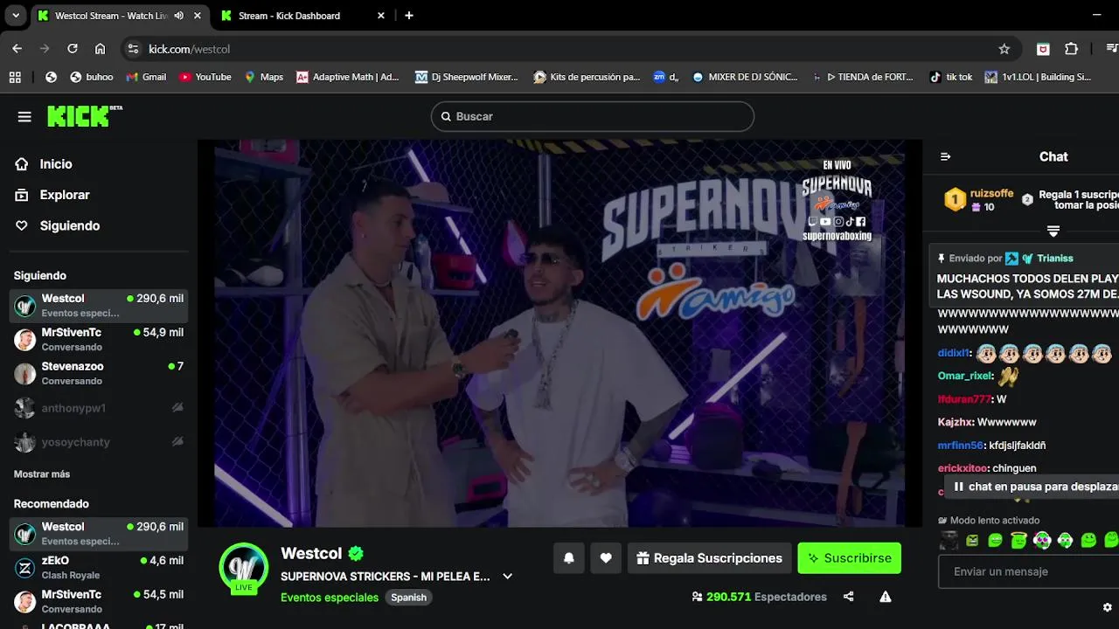
Task: Pick the first dark emote in the chat emote row
Action: (949, 541)
